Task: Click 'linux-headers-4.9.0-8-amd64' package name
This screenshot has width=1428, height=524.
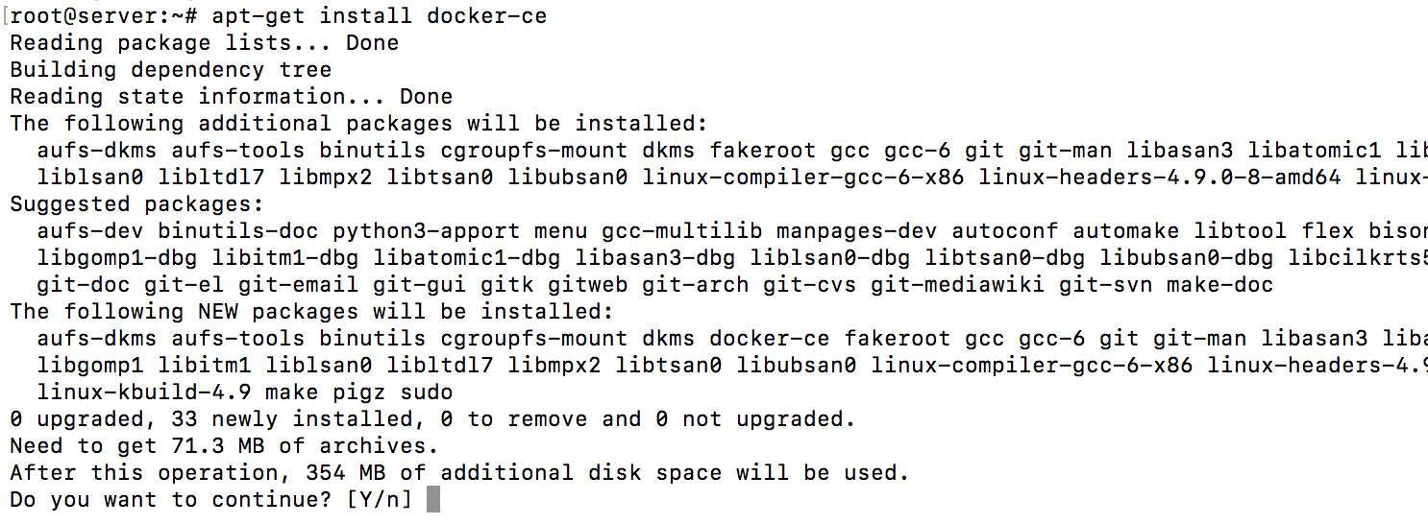Action: point(1166,178)
